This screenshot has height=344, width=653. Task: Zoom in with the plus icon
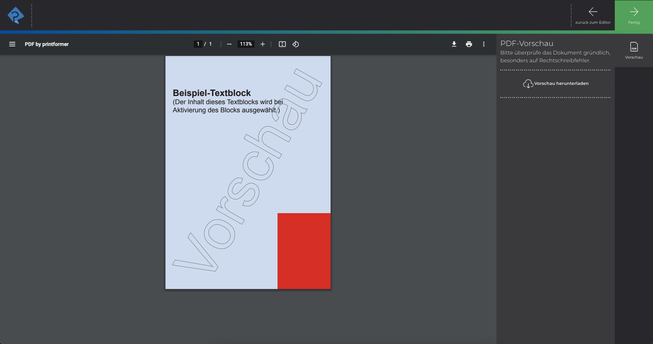(263, 44)
